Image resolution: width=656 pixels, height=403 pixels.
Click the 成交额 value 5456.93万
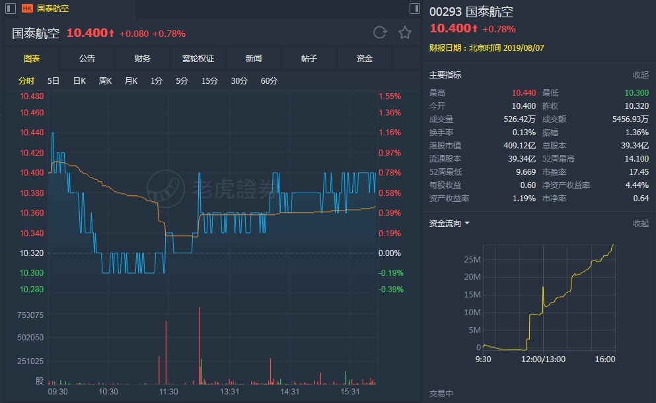point(630,119)
